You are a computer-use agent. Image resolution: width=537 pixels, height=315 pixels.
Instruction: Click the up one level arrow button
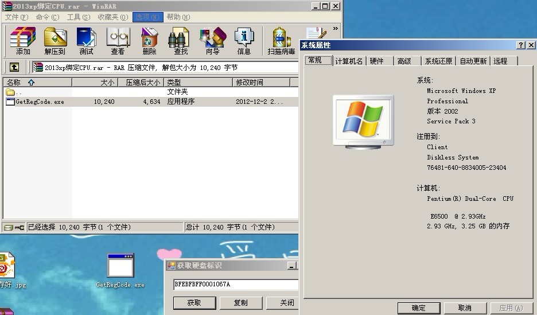coord(14,67)
